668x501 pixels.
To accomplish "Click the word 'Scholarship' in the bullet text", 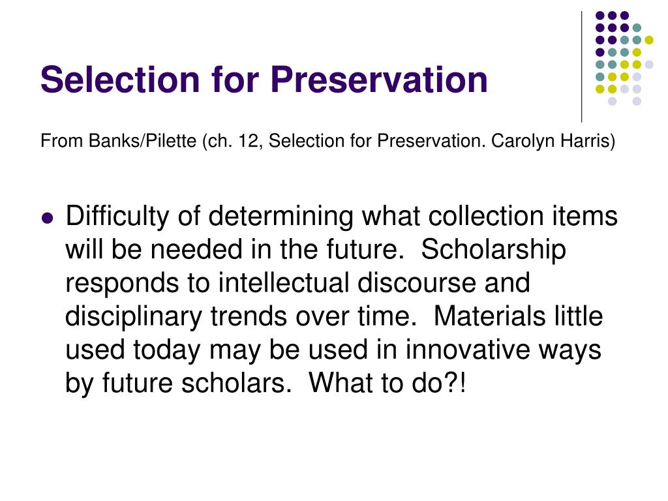I will pyautogui.click(x=494, y=249).
